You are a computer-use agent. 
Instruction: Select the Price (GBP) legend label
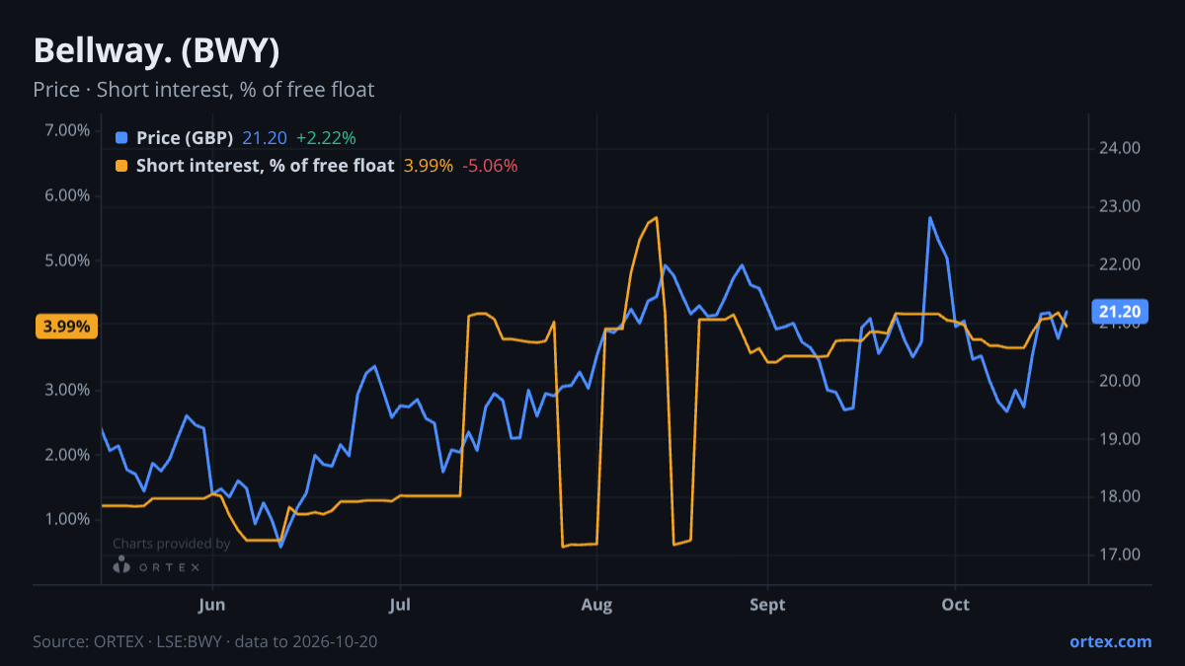185,138
